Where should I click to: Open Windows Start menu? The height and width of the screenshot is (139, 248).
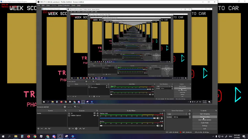coord(3,137)
